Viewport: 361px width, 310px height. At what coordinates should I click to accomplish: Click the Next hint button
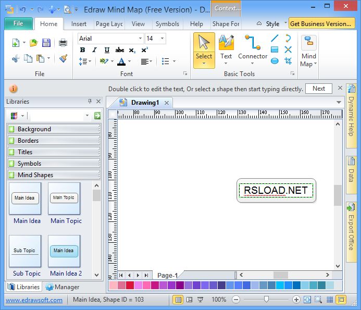[x=319, y=89]
